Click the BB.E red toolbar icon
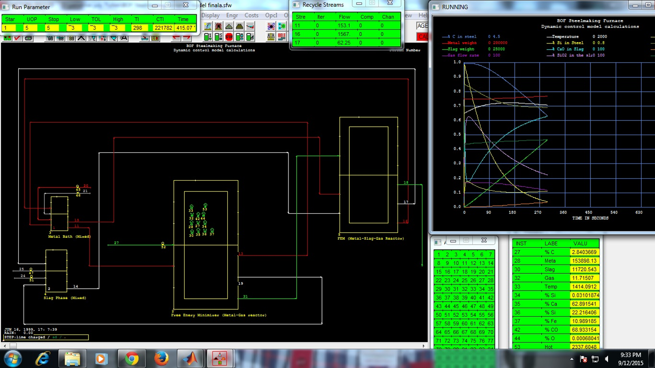This screenshot has width=655, height=368. (x=281, y=37)
